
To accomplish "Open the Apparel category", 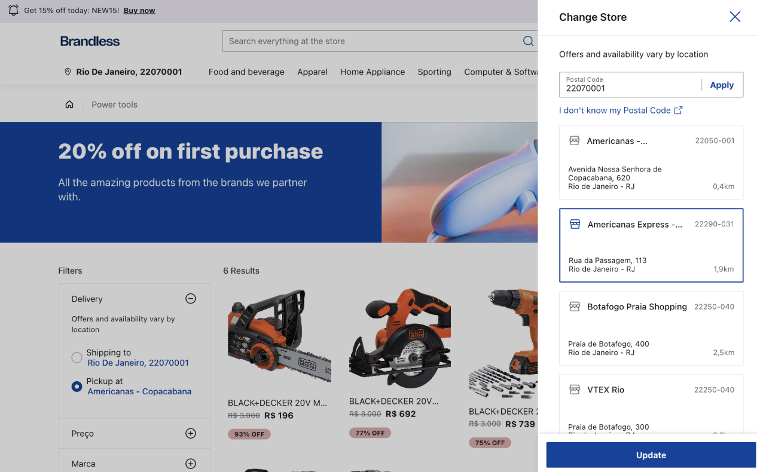I will [312, 72].
